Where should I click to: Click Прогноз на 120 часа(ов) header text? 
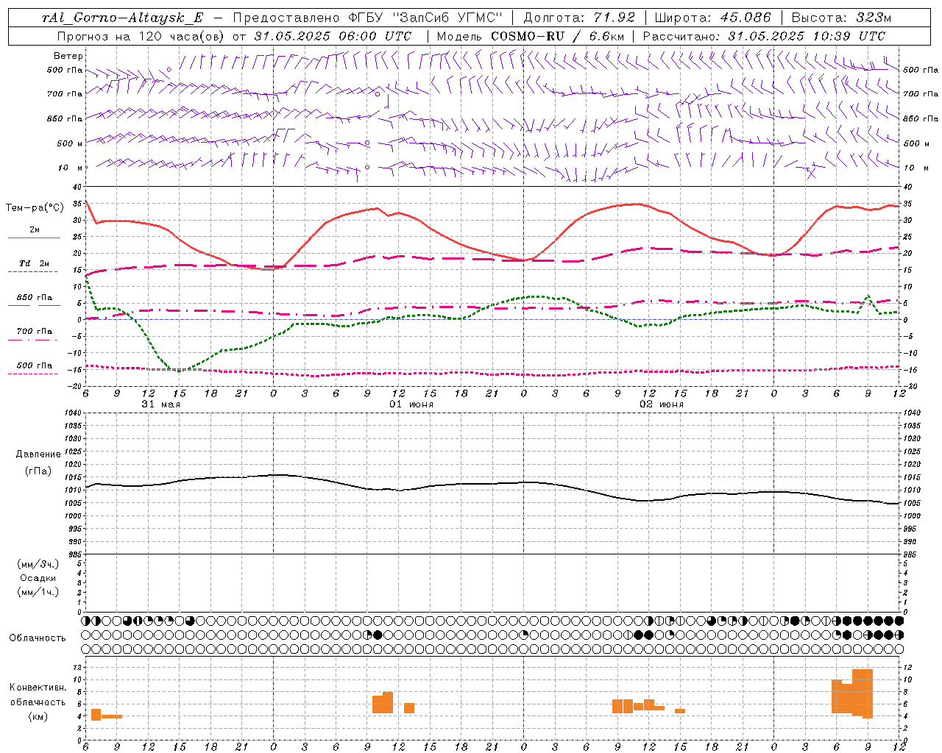tap(141, 36)
